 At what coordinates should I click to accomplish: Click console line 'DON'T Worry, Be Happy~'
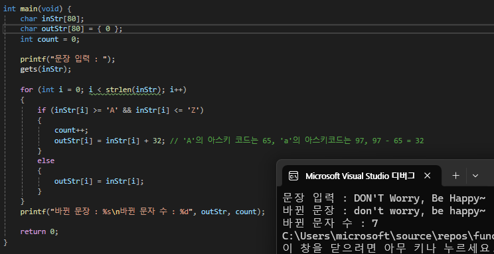420,198
